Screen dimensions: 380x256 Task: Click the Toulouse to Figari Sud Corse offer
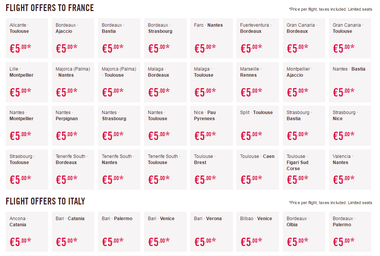(x=304, y=169)
